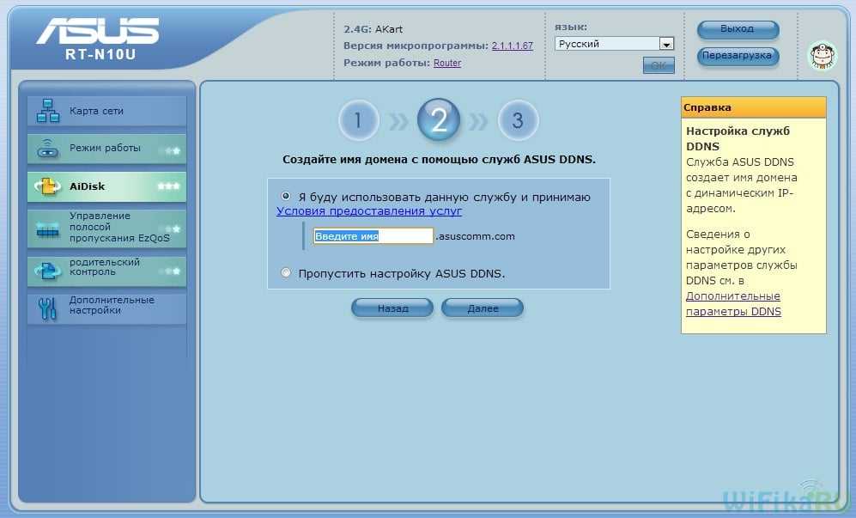
Task: Click the Создайте имя домена heading text
Action: 439,160
